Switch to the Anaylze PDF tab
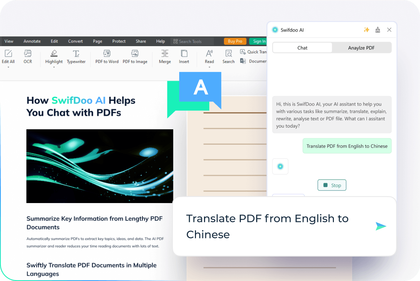 [362, 48]
